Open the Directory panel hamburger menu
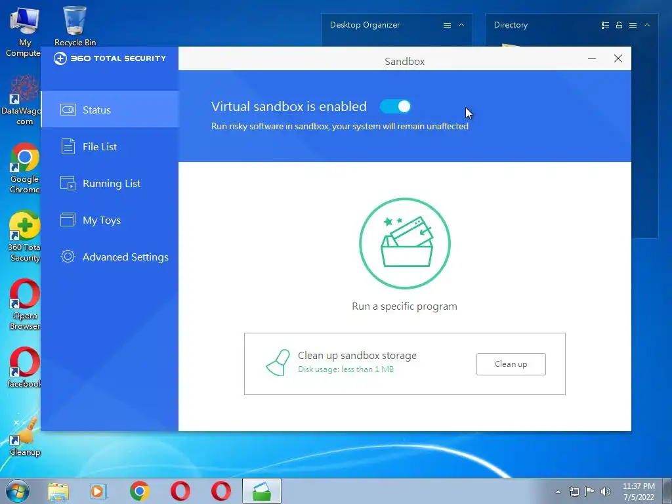This screenshot has width=672, height=504. pyautogui.click(x=633, y=26)
